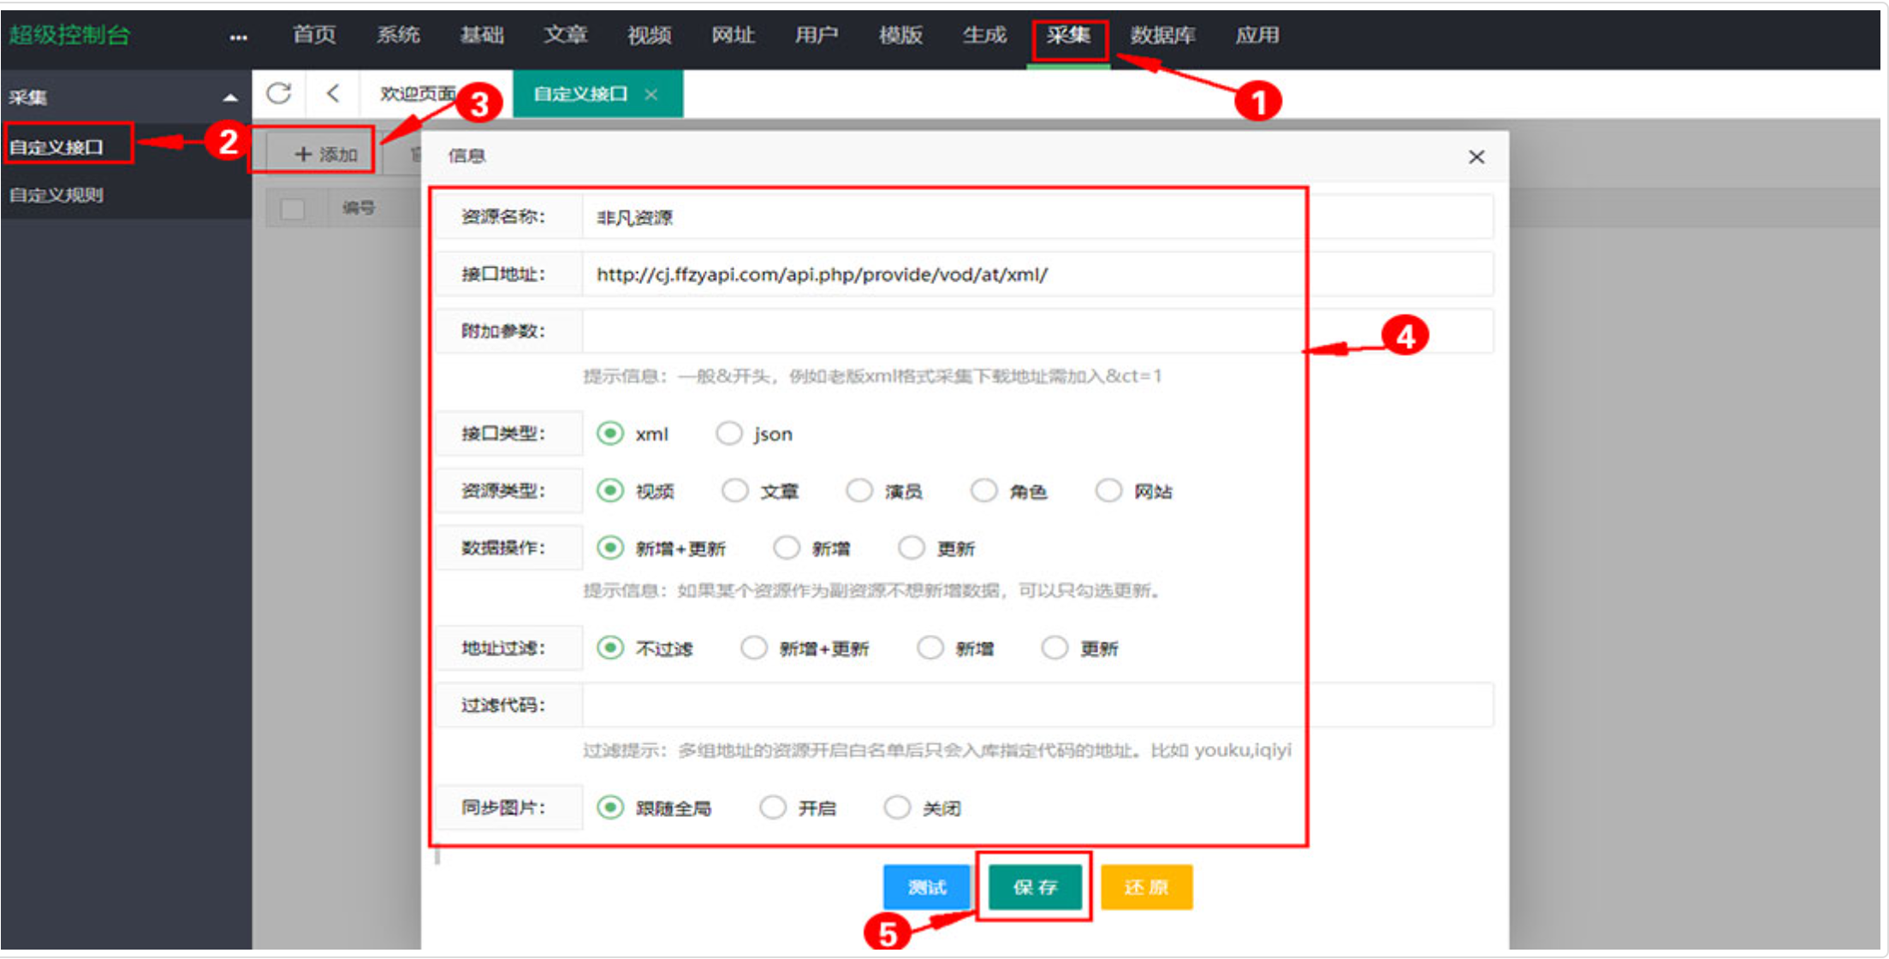
Task: Open the 视频 top menu
Action: point(650,35)
